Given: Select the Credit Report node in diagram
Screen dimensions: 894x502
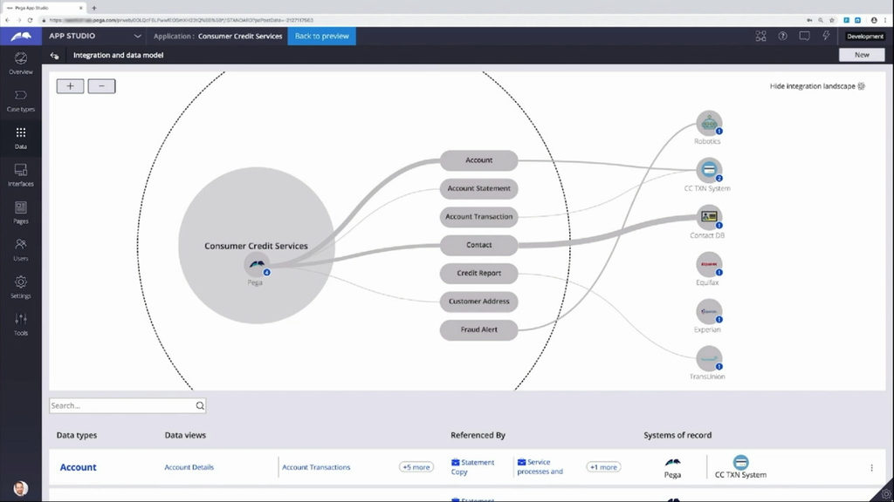Looking at the screenshot, I should 478,273.
